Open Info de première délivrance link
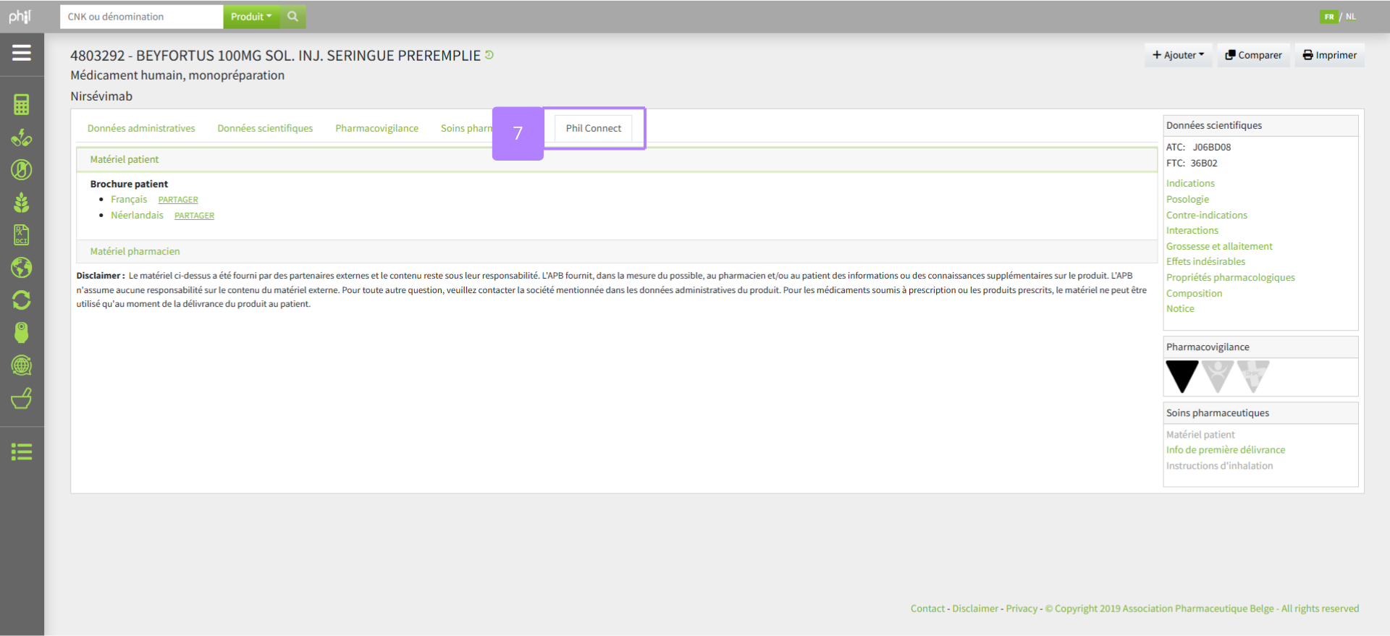 (1226, 449)
